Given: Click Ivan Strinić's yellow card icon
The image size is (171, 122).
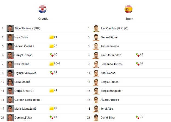Looking at the screenshot, I should 51,37.
